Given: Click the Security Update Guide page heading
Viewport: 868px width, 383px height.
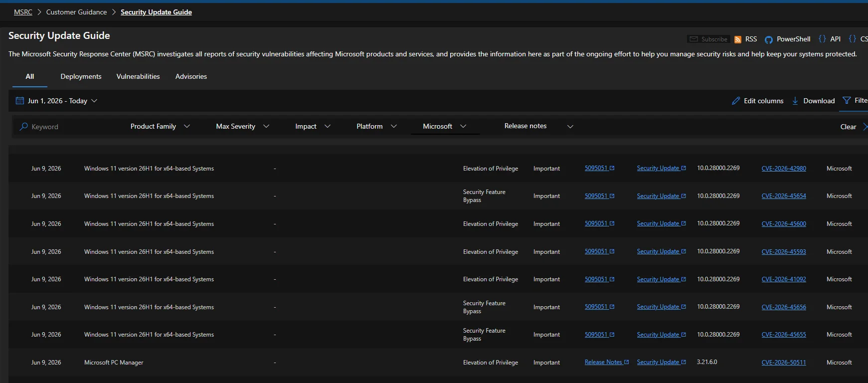Looking at the screenshot, I should pyautogui.click(x=59, y=35).
